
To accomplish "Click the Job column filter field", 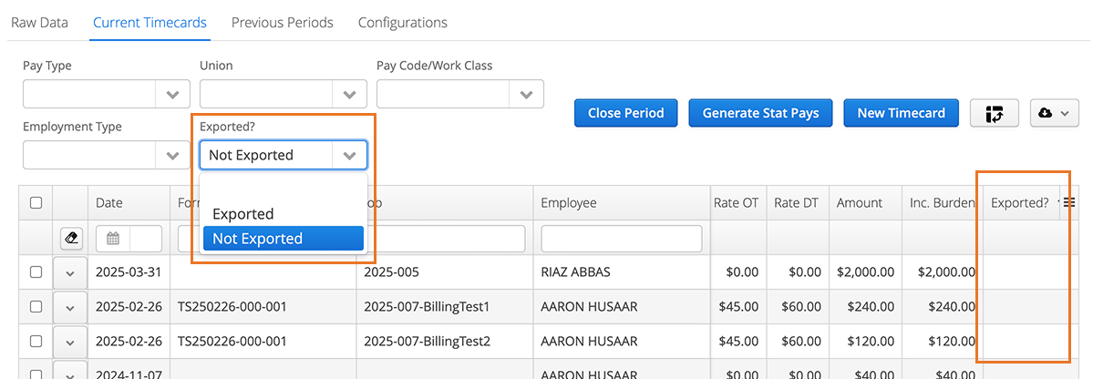I will tap(444, 239).
